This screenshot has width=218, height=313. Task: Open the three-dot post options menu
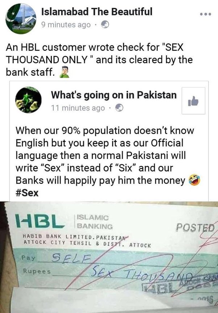(x=205, y=14)
